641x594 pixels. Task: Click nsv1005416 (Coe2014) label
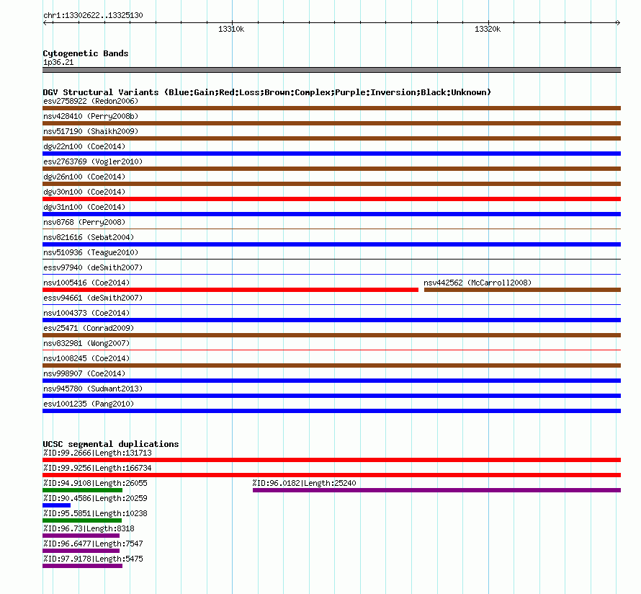point(86,283)
